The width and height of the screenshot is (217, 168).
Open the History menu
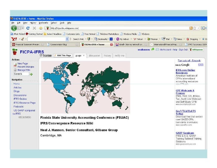click(33, 23)
